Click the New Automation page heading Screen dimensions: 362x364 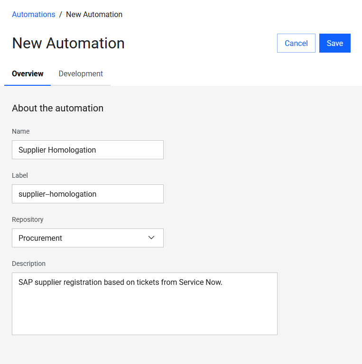coord(68,43)
